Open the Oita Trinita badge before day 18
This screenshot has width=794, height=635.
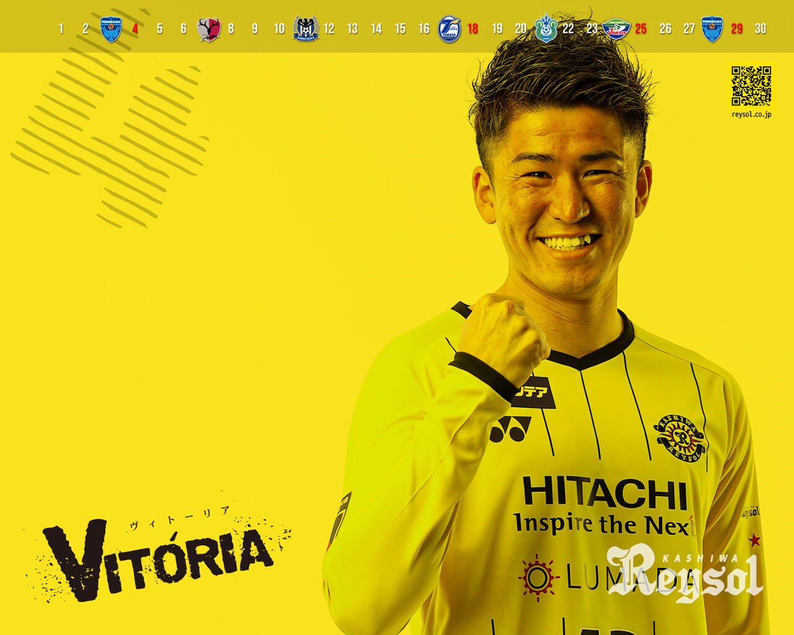click(x=448, y=27)
